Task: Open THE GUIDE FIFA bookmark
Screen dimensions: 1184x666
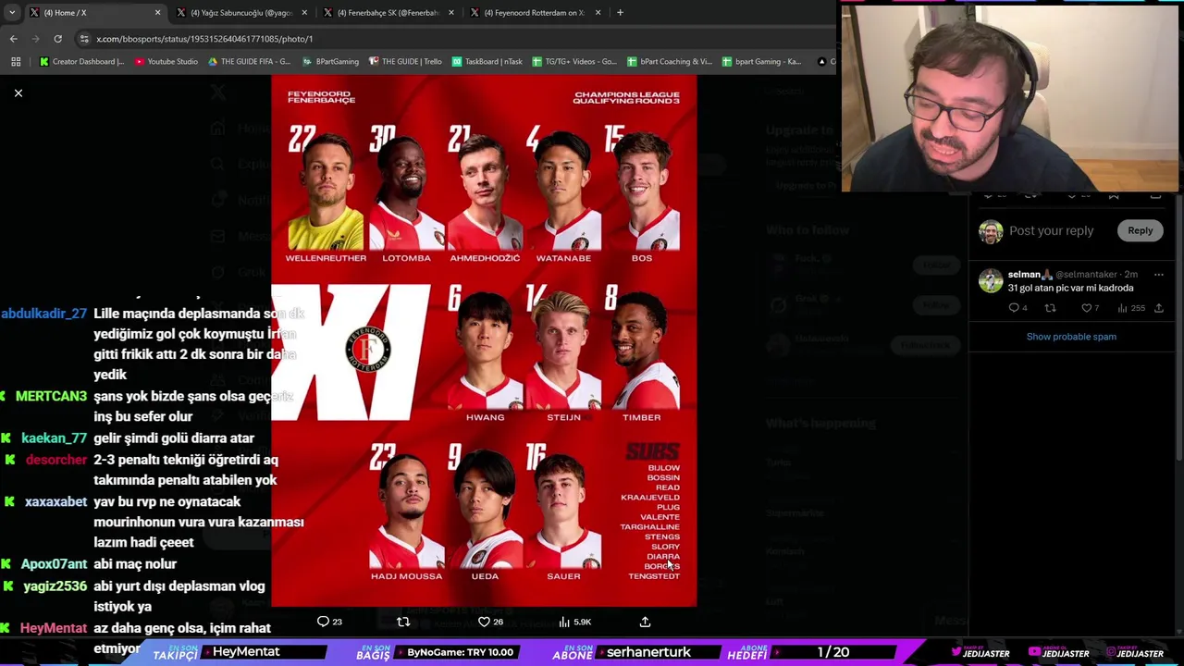Action: click(250, 62)
